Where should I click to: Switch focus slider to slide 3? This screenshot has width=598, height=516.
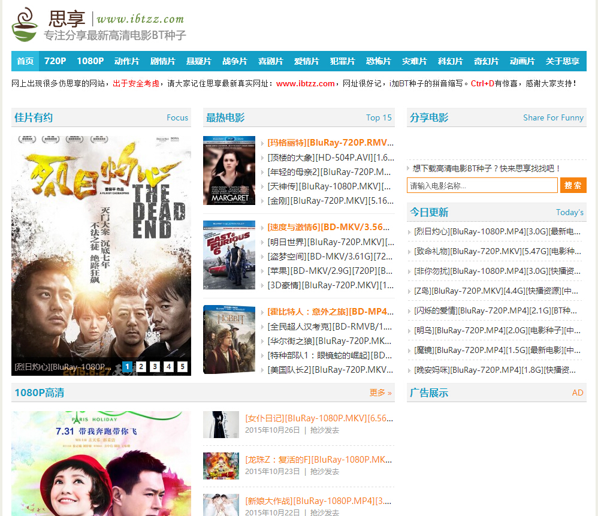155,367
